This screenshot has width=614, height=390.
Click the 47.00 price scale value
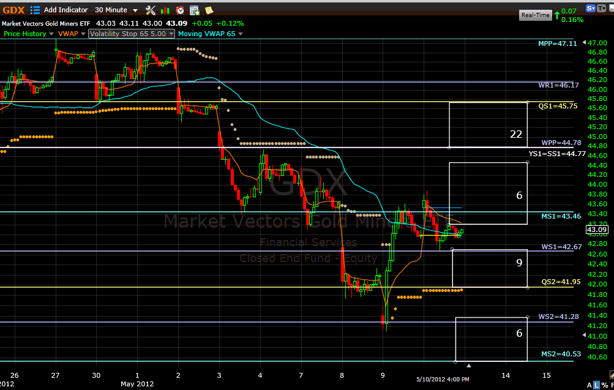coord(597,43)
